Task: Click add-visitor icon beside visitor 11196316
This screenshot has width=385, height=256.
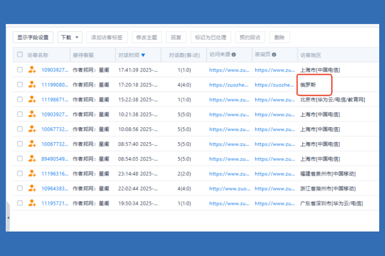Action: pyautogui.click(x=32, y=174)
